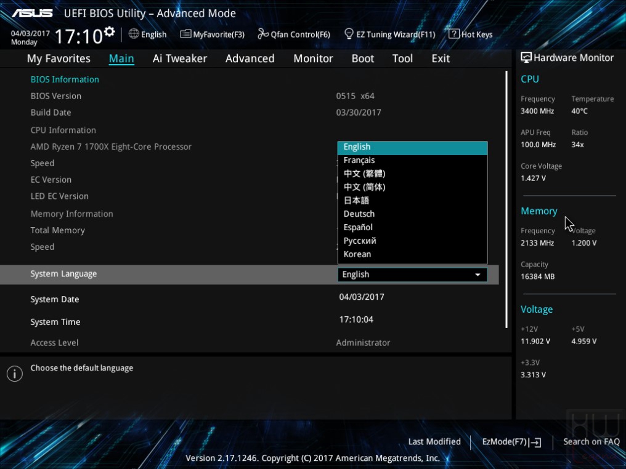Choose Русский language option

coord(412,241)
